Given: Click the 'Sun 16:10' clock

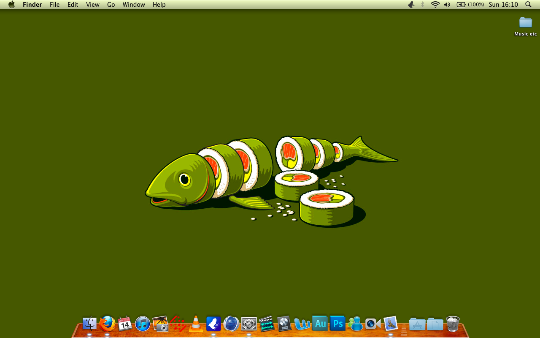Looking at the screenshot, I should pyautogui.click(x=503, y=5).
